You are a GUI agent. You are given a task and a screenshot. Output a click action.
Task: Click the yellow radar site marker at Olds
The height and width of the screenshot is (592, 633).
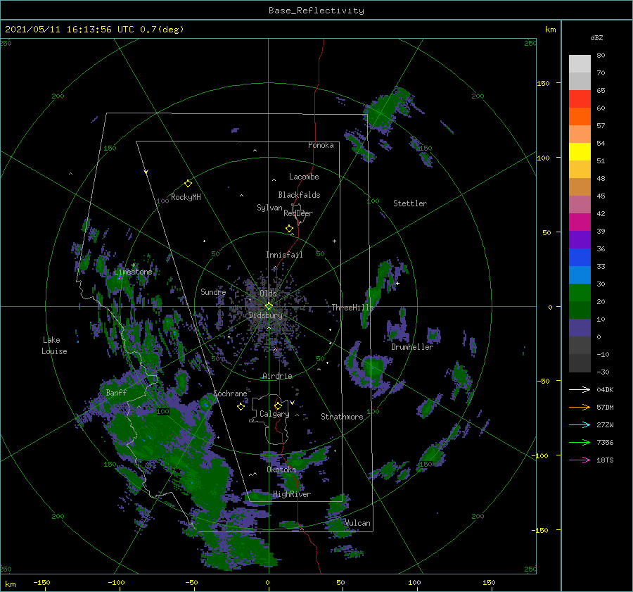point(269,306)
